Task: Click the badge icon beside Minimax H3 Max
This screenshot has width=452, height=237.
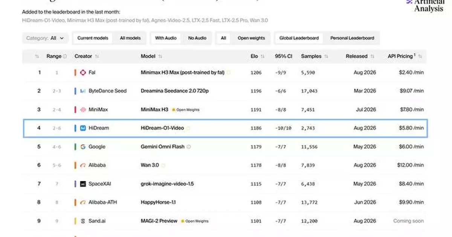Action: tap(228, 72)
